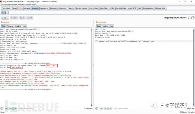Switch to the Intruder tool tab
The width and height of the screenshot is (195, 114).
tap(27, 8)
